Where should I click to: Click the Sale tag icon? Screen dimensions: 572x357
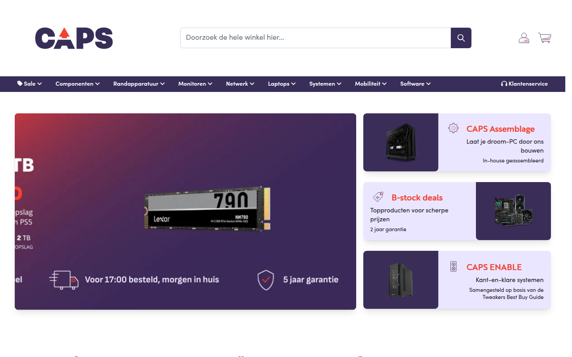coord(20,83)
